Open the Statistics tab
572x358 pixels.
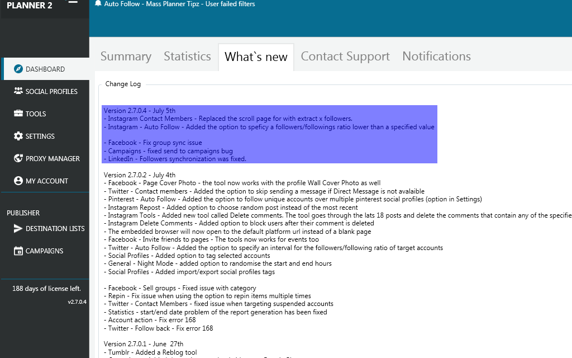187,56
